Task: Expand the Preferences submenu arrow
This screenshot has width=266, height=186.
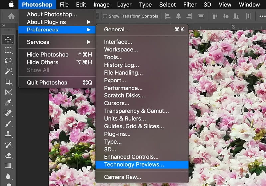Action: pyautogui.click(x=89, y=30)
